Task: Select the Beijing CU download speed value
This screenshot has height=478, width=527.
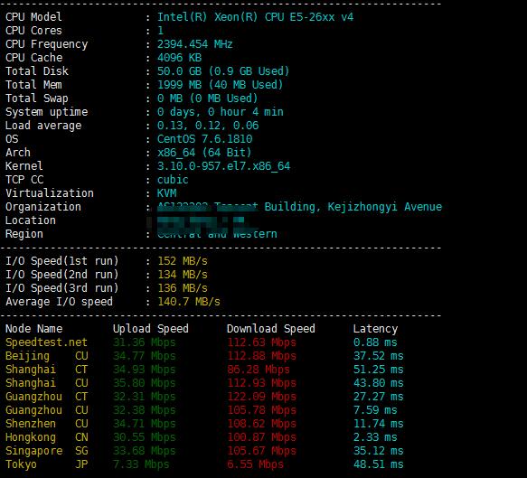Action: (x=262, y=356)
